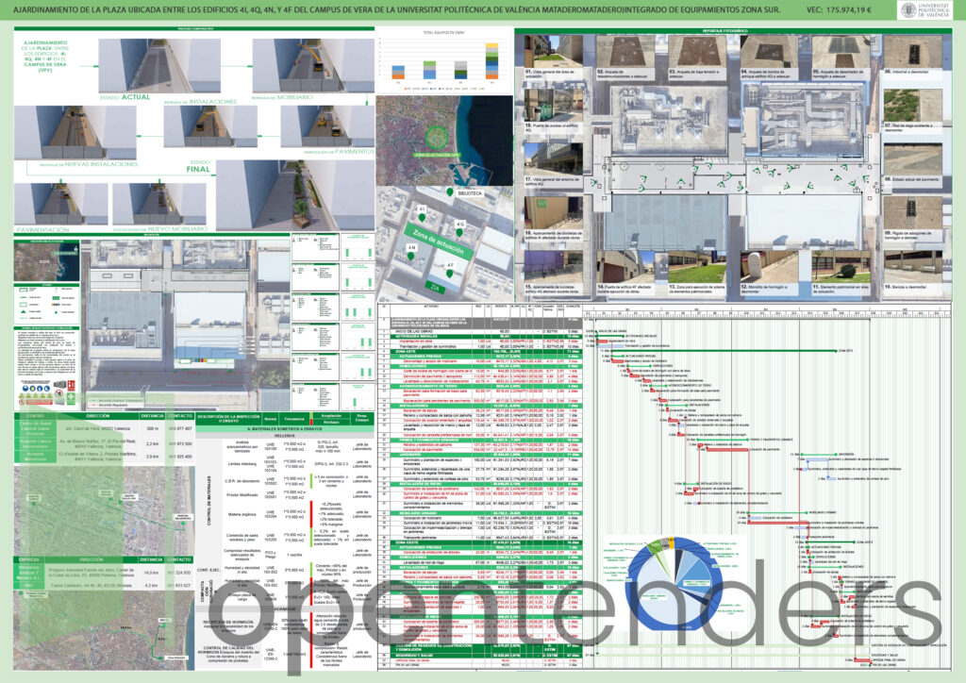Click the blue budget pie chart
Screen dimensions: 966x683
click(675, 584)
